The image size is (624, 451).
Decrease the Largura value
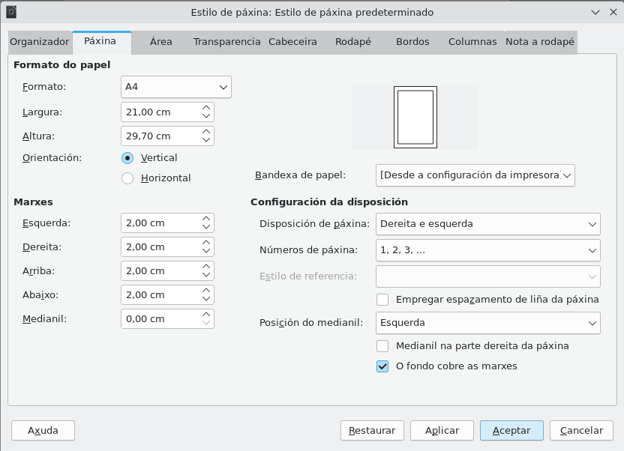click(206, 116)
